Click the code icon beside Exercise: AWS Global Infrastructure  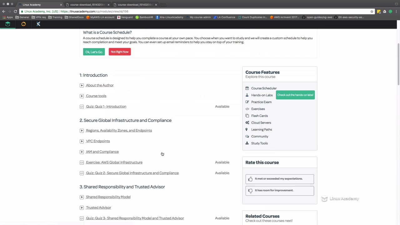82,162
